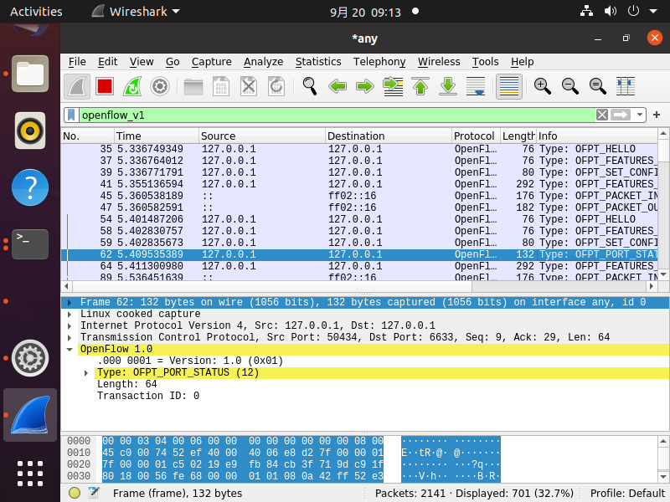Screen dimensions: 670x502
Task: Reload this capture file icon
Action: pos(276,87)
